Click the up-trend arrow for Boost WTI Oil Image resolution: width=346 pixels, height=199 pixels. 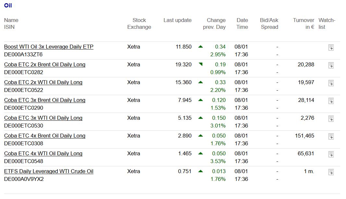[x=201, y=47]
